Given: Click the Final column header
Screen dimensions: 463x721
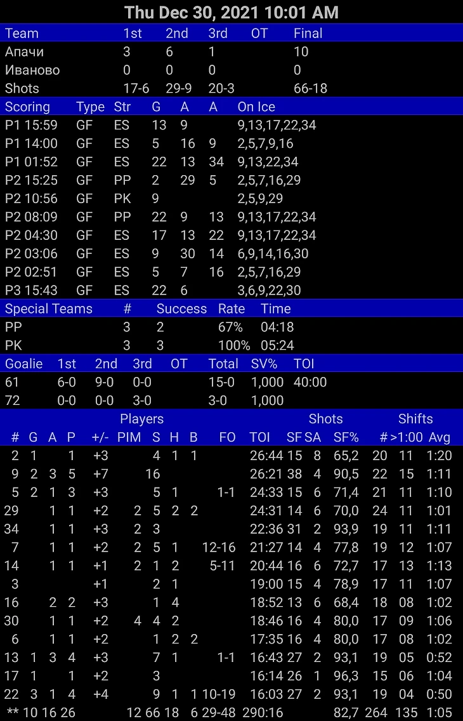Looking at the screenshot, I should click(308, 34).
